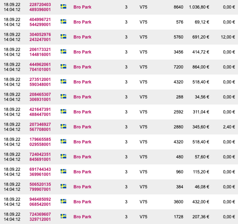
Task: Open bet slip number 946485092 068542001
Action: coord(40,202)
